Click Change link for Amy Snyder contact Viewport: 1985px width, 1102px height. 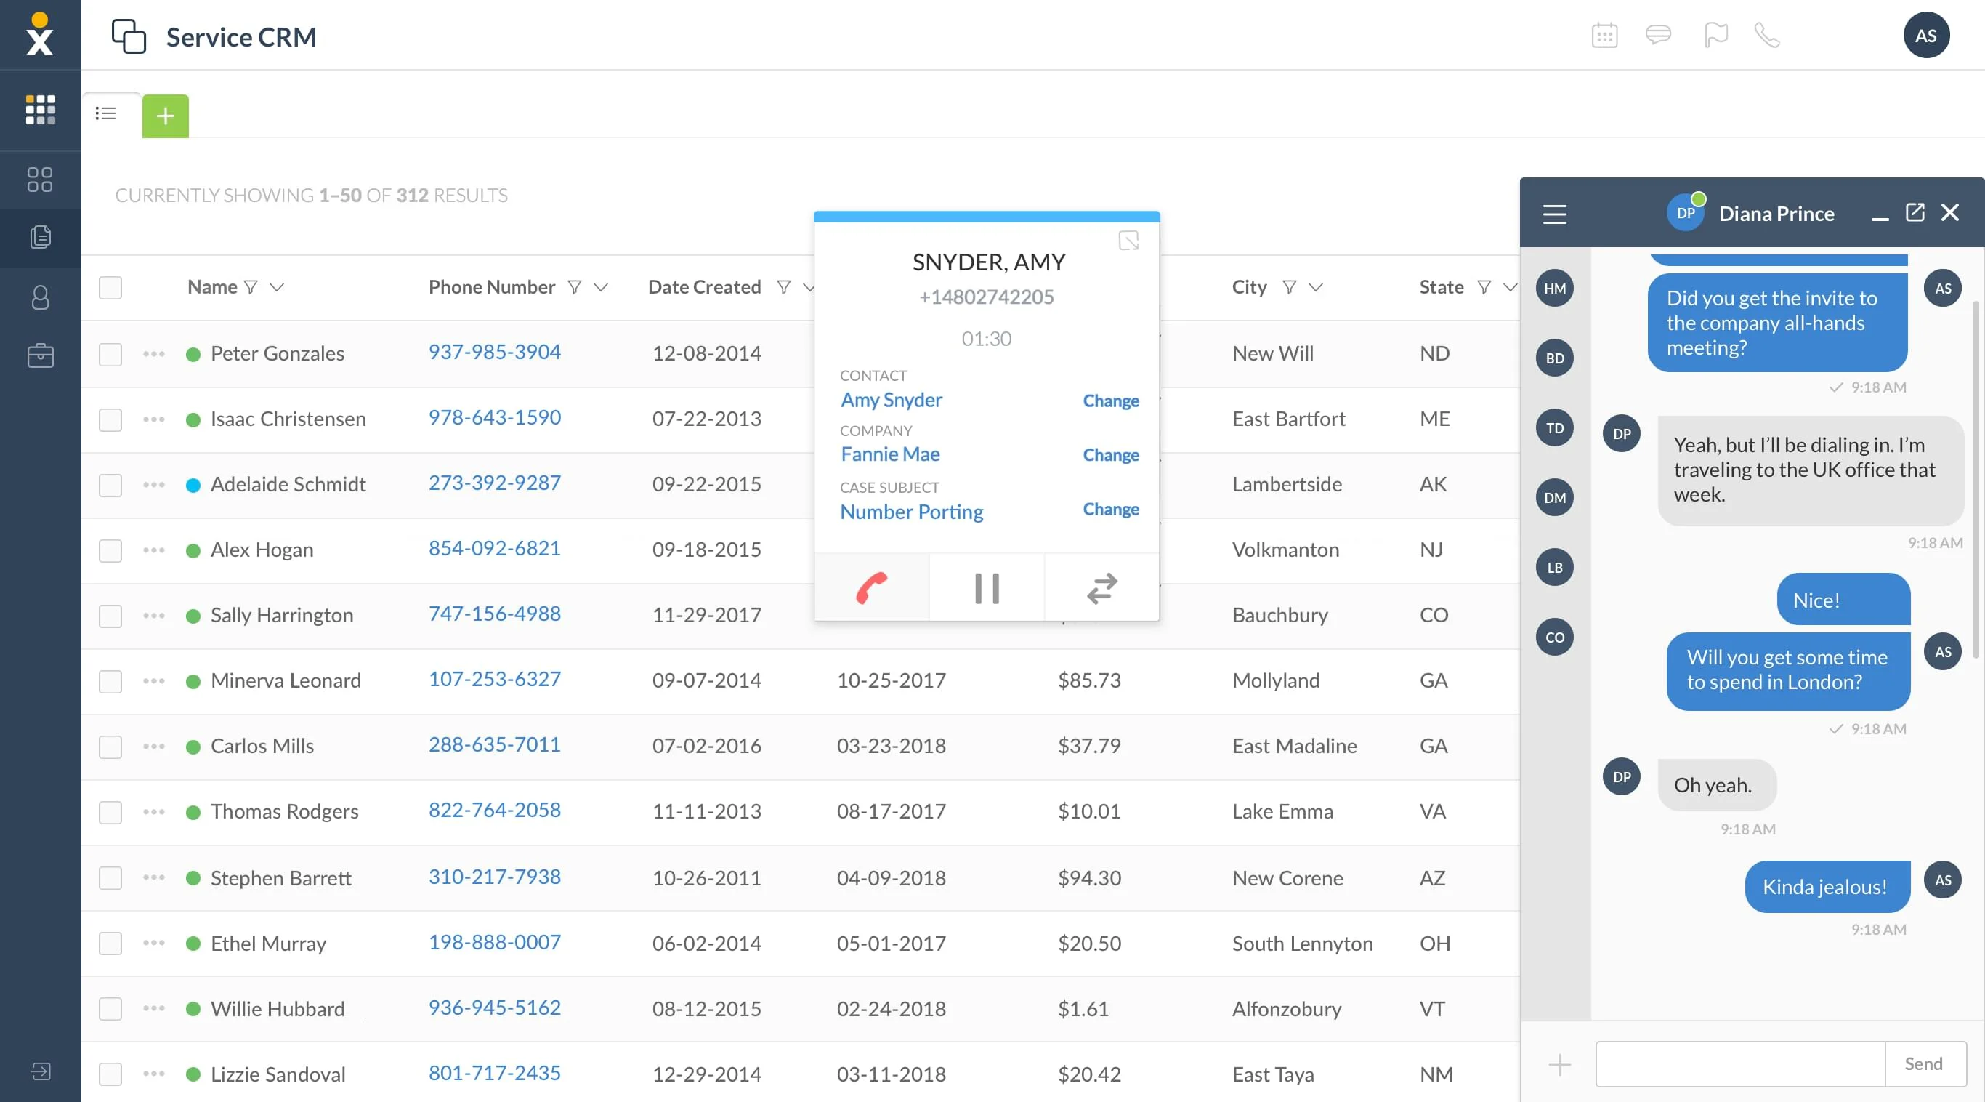[x=1110, y=401]
